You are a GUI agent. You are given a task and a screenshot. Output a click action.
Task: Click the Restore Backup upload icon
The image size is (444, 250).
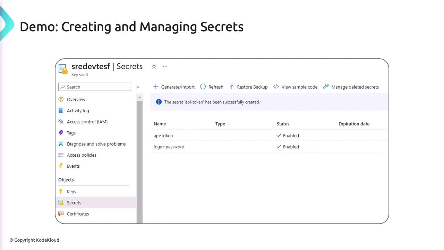click(x=232, y=87)
